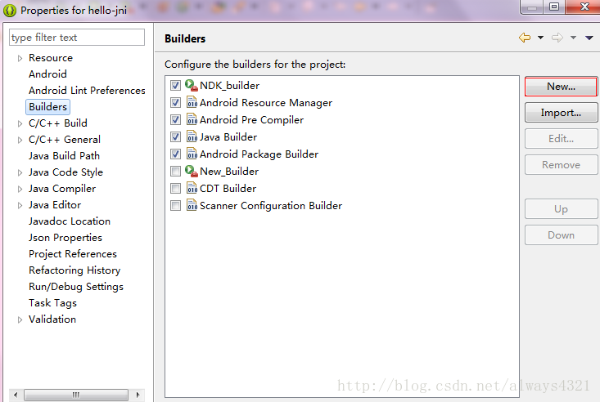Click the Eclipse icon in the title bar
Viewport: 600px width, 402px height.
coord(10,11)
